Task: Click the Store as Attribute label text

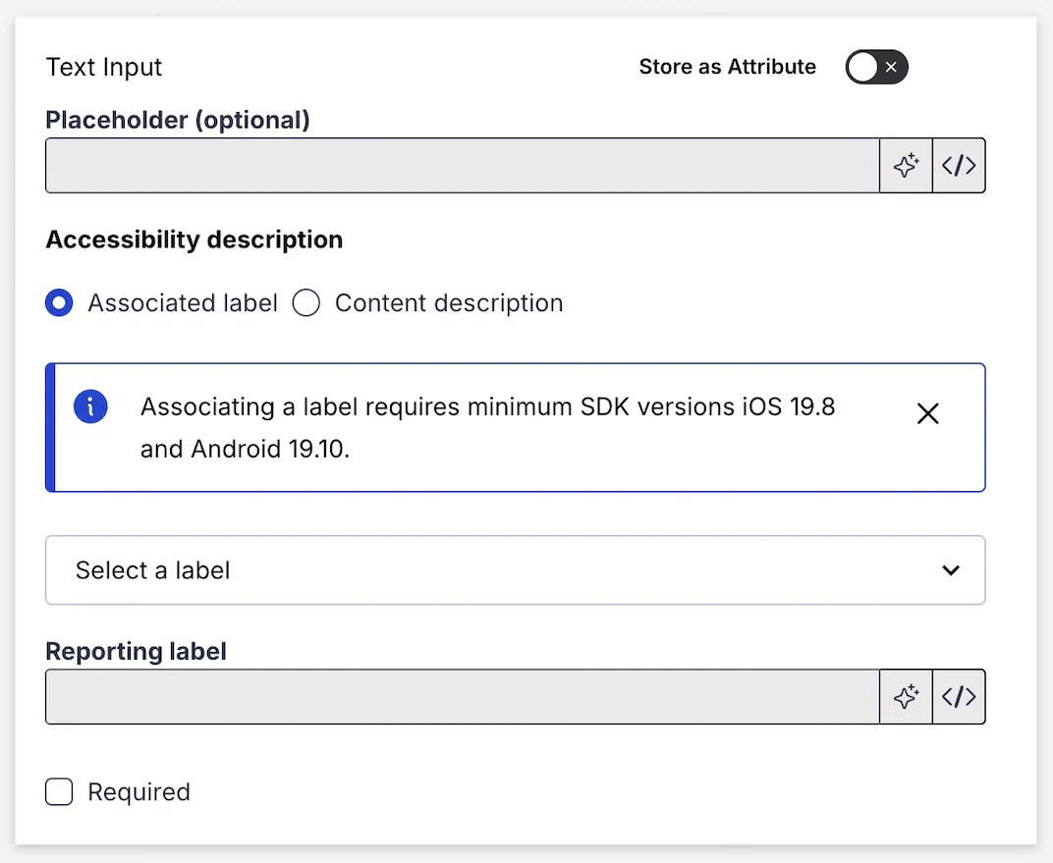Action: point(727,67)
